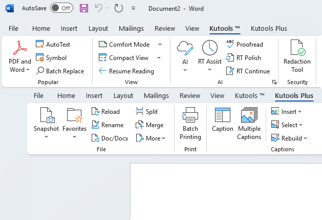Switch to View tab in top ribbon
Viewport: 322px width, 220px height.
tap(192, 28)
